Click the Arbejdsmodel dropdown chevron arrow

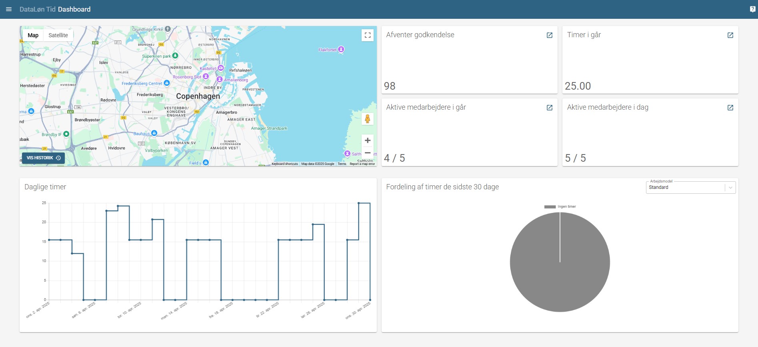[730, 187]
